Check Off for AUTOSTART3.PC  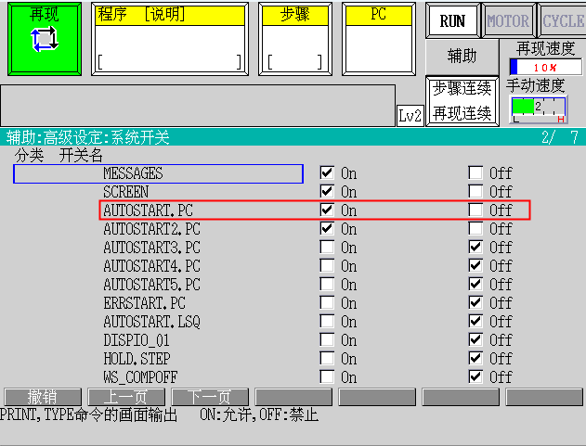point(475,247)
